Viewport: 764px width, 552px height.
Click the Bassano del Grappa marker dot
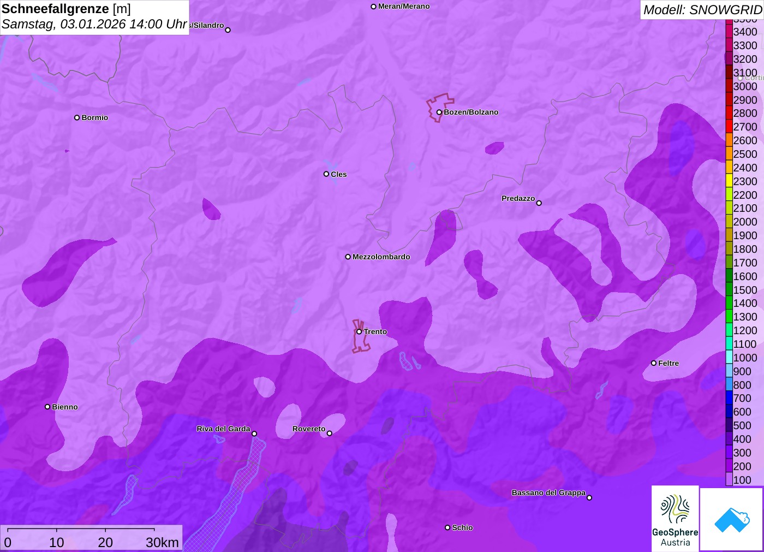589,497
